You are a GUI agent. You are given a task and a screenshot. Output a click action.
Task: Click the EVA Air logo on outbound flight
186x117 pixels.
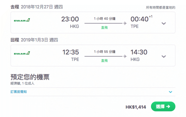(22, 20)
